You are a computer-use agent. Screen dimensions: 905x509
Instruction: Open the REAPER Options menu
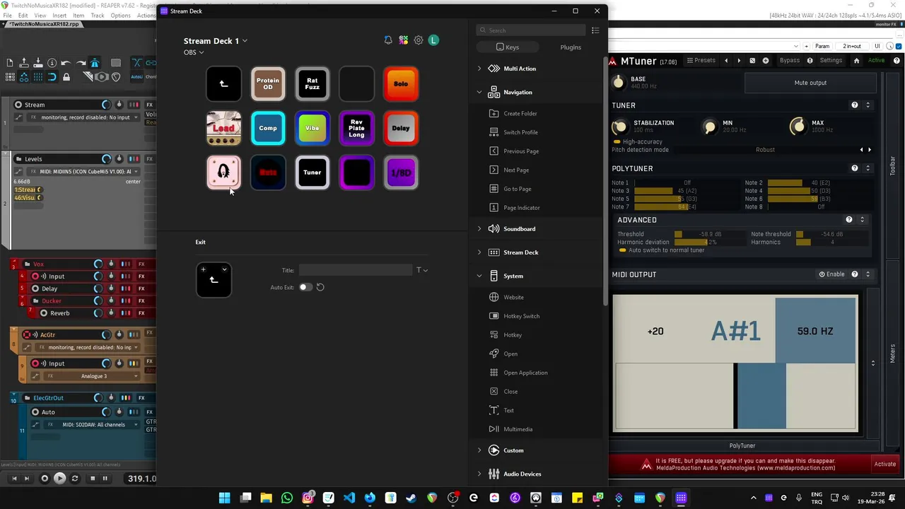coord(120,15)
